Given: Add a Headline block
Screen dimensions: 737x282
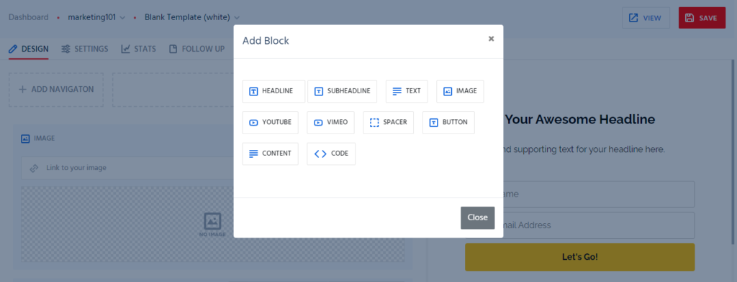Looking at the screenshot, I should click(273, 91).
